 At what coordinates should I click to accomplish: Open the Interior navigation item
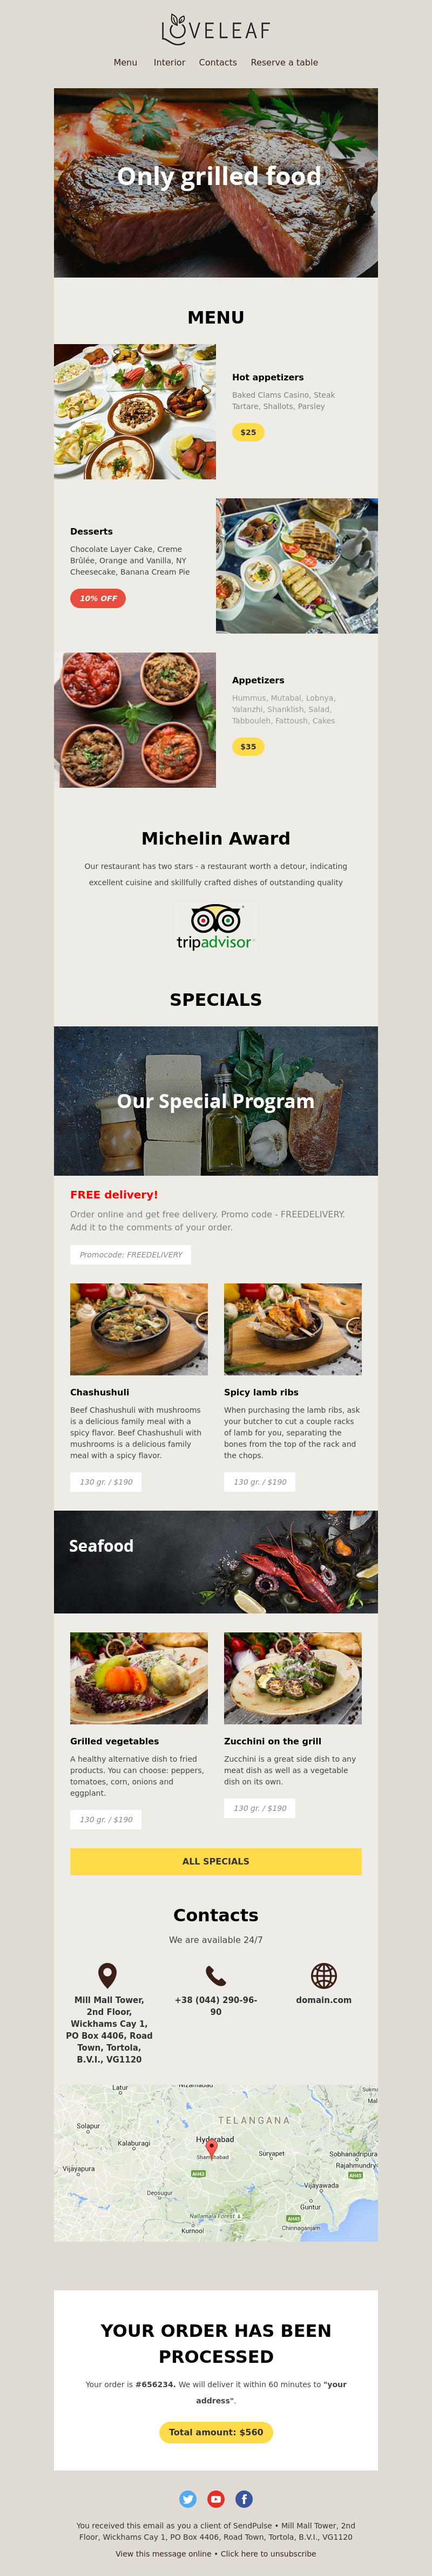pyautogui.click(x=170, y=62)
